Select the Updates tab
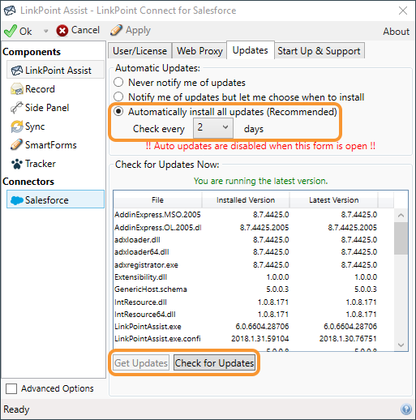416x420 pixels. click(251, 50)
